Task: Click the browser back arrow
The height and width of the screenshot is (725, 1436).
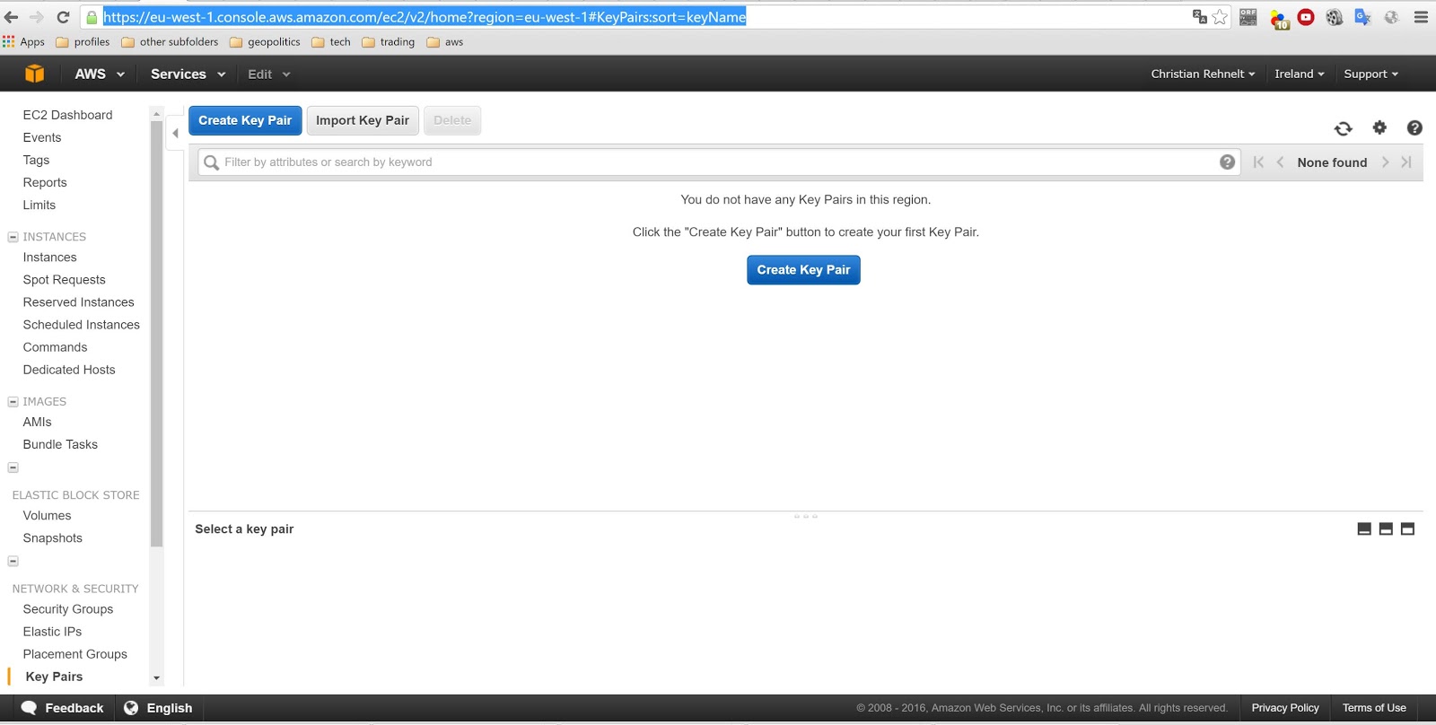Action: click(12, 17)
